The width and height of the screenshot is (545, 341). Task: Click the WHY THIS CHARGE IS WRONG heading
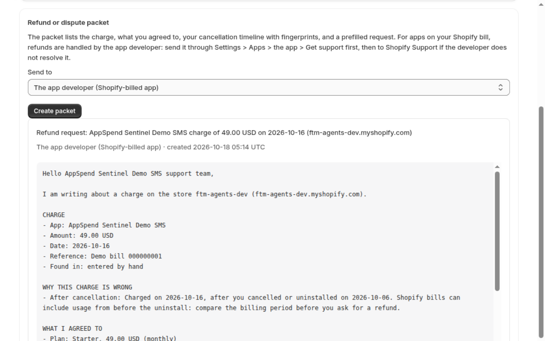pos(87,287)
